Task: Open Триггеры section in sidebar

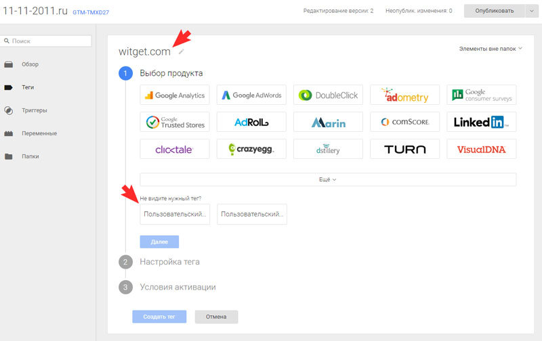Action: click(35, 110)
